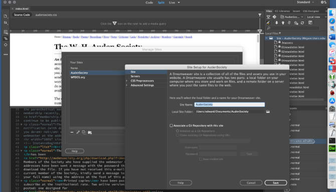Screen dimensions: 336x192
Task: Click the Local Site Folder path field
Action: pos(230,111)
